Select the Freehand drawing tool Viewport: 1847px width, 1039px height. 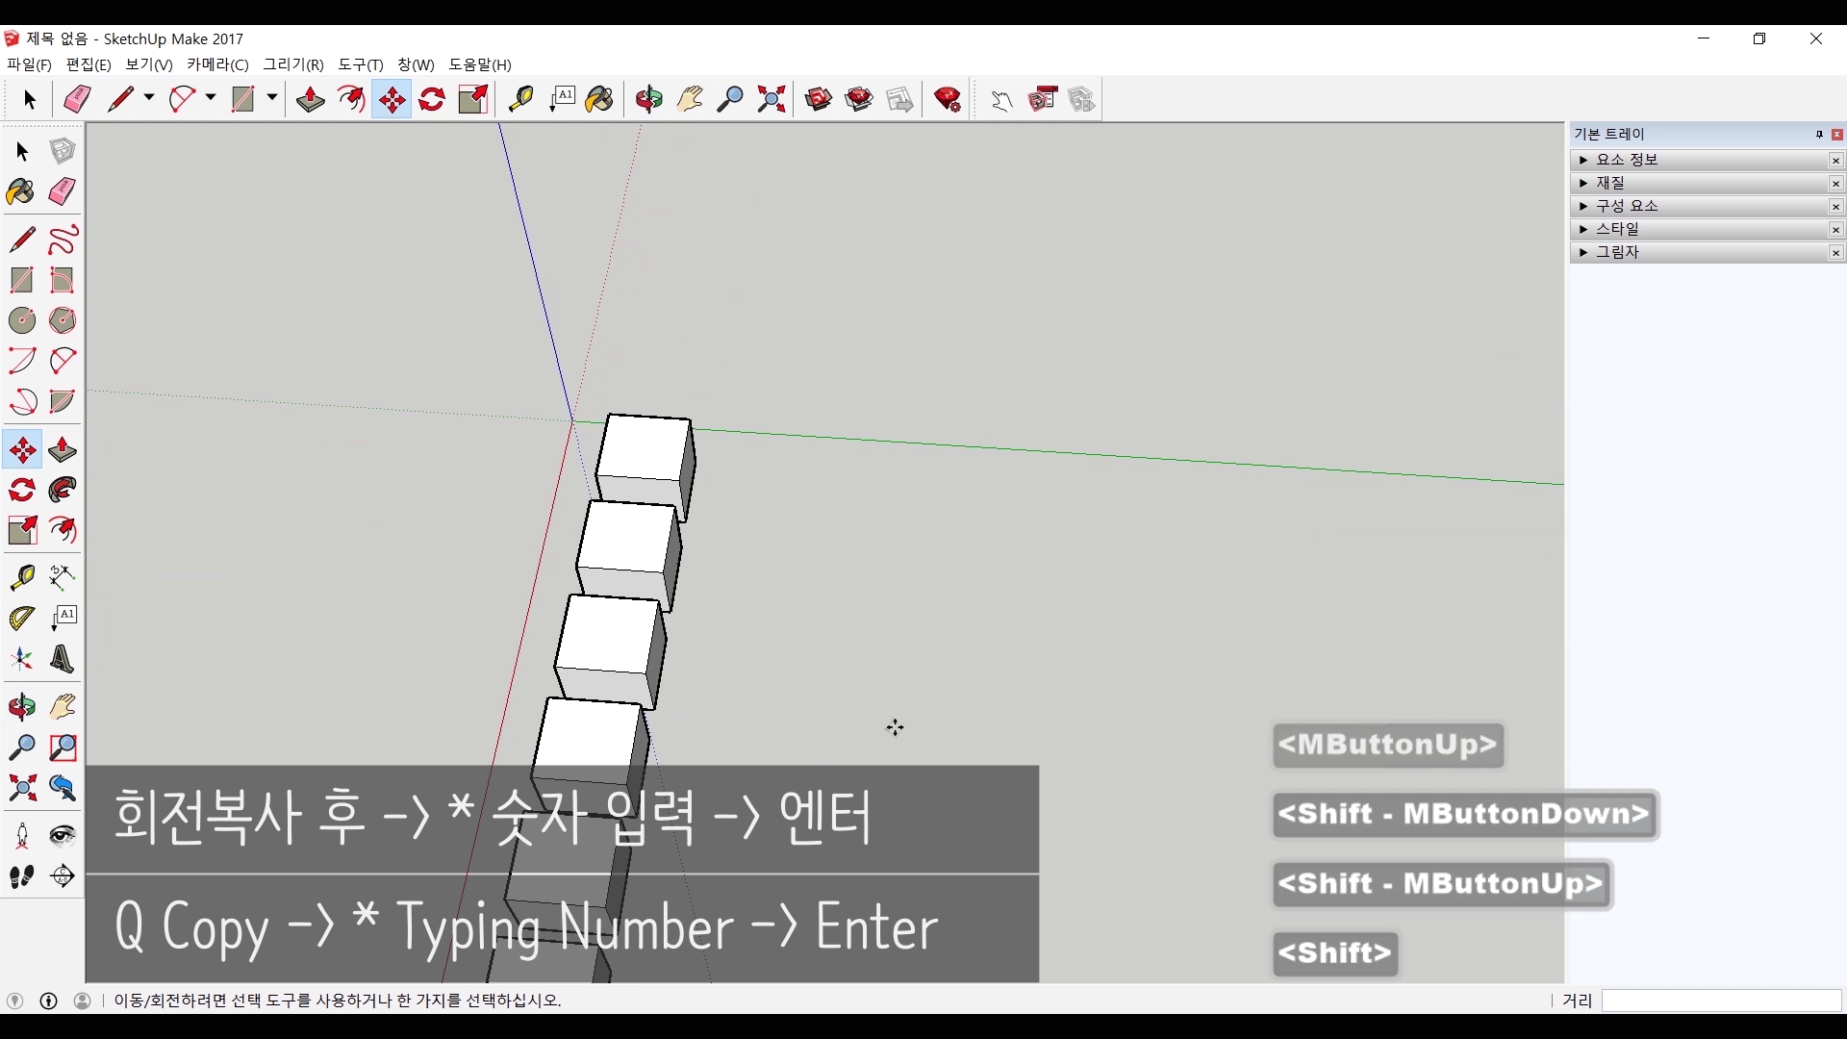[63, 240]
